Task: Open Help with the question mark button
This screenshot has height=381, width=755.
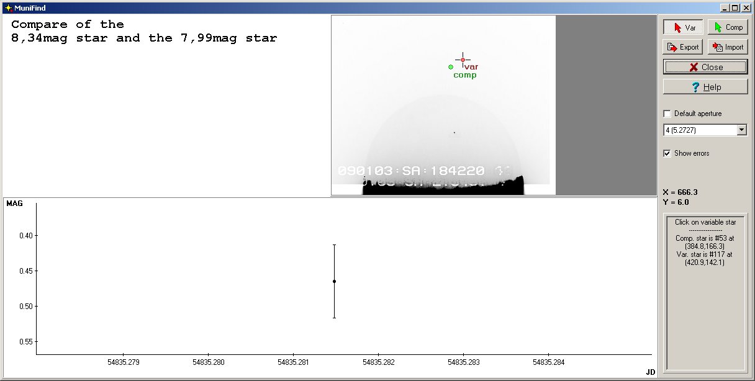Action: pos(705,87)
